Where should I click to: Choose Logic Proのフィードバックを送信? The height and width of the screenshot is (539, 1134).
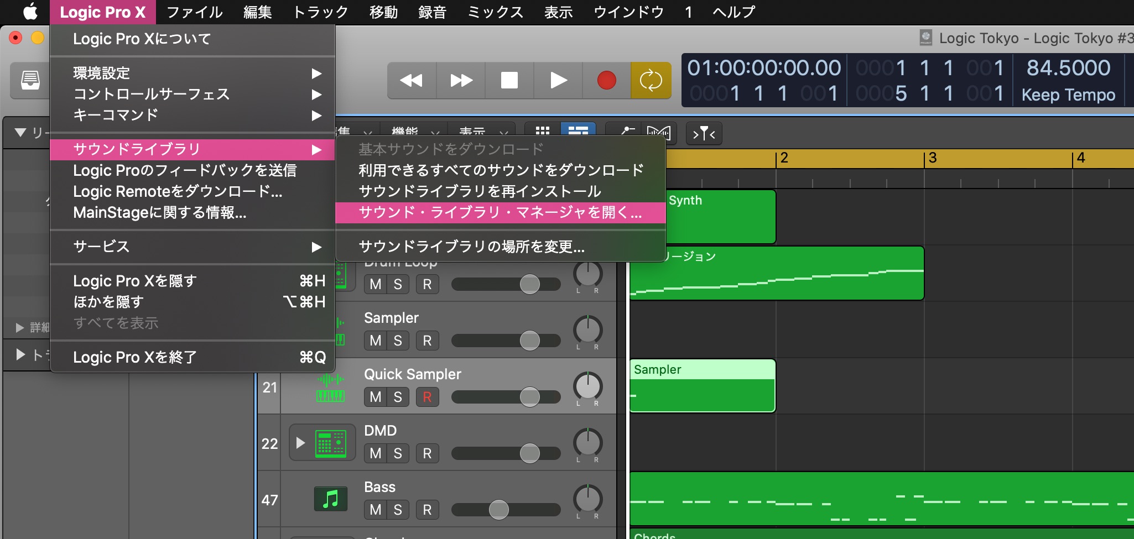pyautogui.click(x=193, y=170)
